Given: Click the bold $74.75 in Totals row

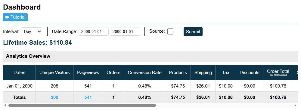Looking at the screenshot, I should point(178,97).
